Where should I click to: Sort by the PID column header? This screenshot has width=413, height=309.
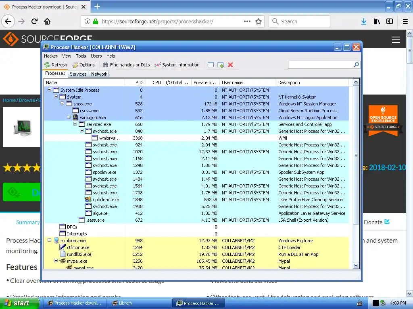(x=135, y=82)
